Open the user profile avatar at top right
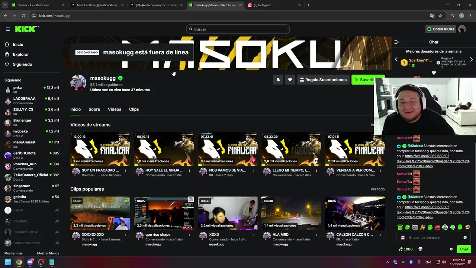 point(462,29)
